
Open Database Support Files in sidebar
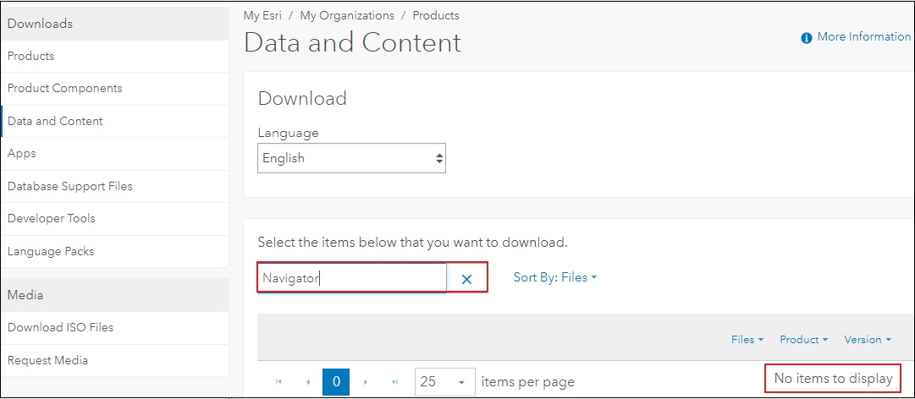click(x=114, y=186)
